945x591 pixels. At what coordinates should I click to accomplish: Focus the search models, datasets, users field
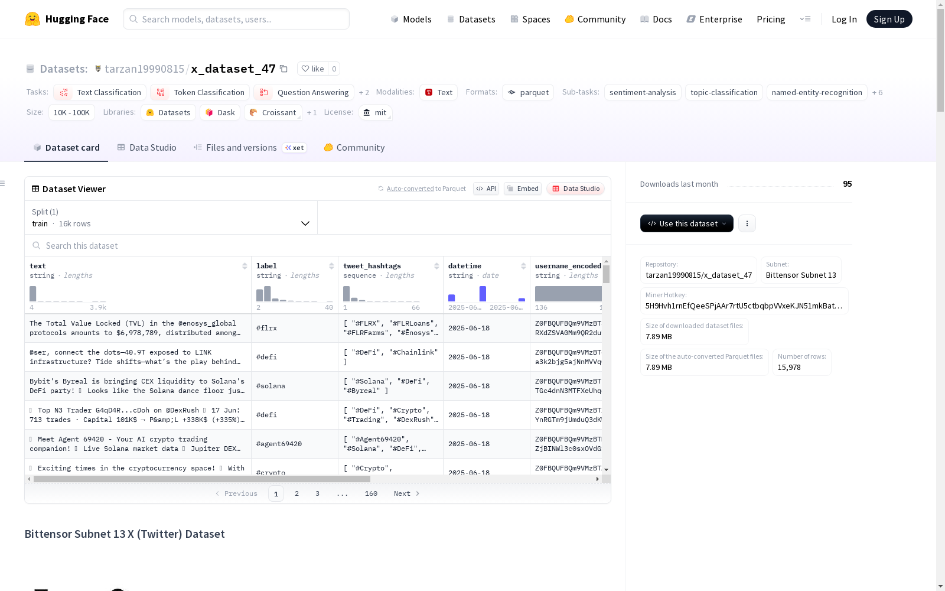tap(236, 19)
